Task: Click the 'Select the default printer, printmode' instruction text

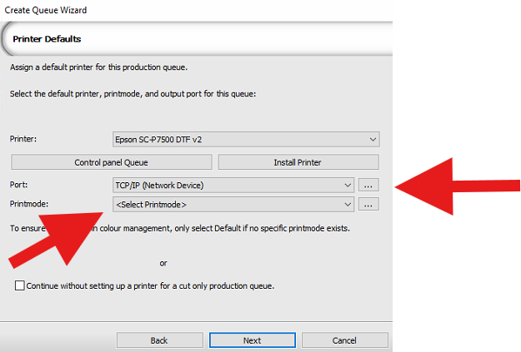Action: 133,94
